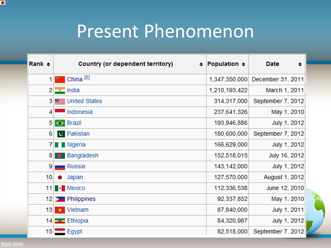Click the Philippines flag icon

coord(60,199)
